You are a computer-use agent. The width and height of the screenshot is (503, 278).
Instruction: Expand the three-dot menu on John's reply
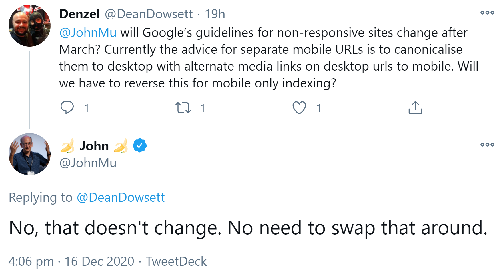click(x=488, y=145)
